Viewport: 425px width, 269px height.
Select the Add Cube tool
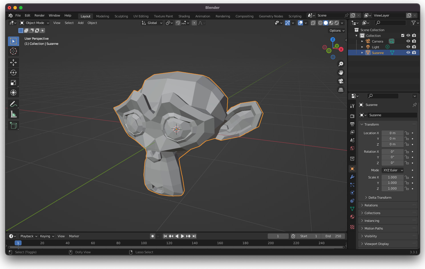tap(13, 125)
